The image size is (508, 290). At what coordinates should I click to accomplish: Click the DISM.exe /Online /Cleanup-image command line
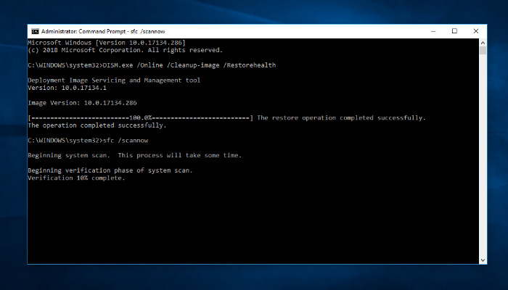click(151, 65)
